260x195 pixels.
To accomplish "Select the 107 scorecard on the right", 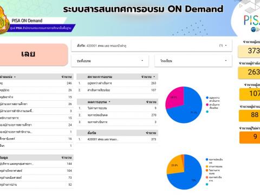I will point(250,94).
